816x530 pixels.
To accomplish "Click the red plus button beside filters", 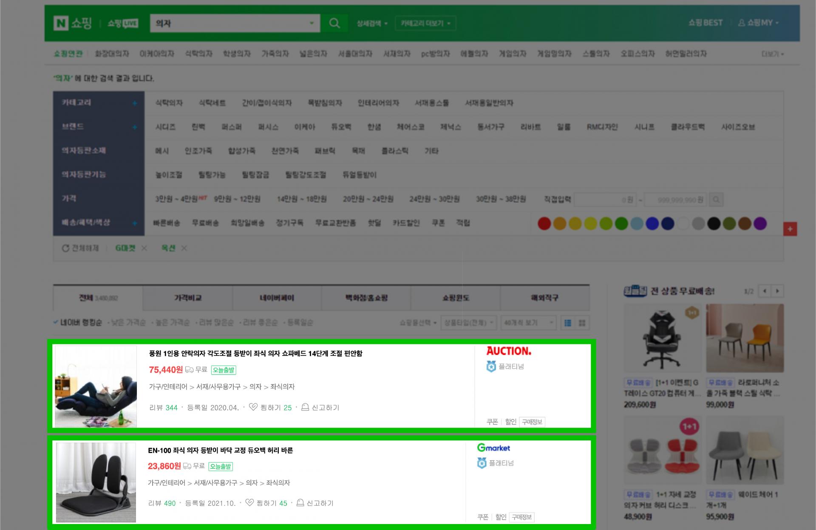I will (x=790, y=229).
